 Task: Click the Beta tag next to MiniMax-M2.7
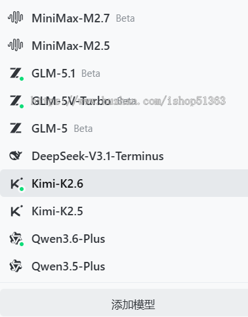tap(125, 18)
